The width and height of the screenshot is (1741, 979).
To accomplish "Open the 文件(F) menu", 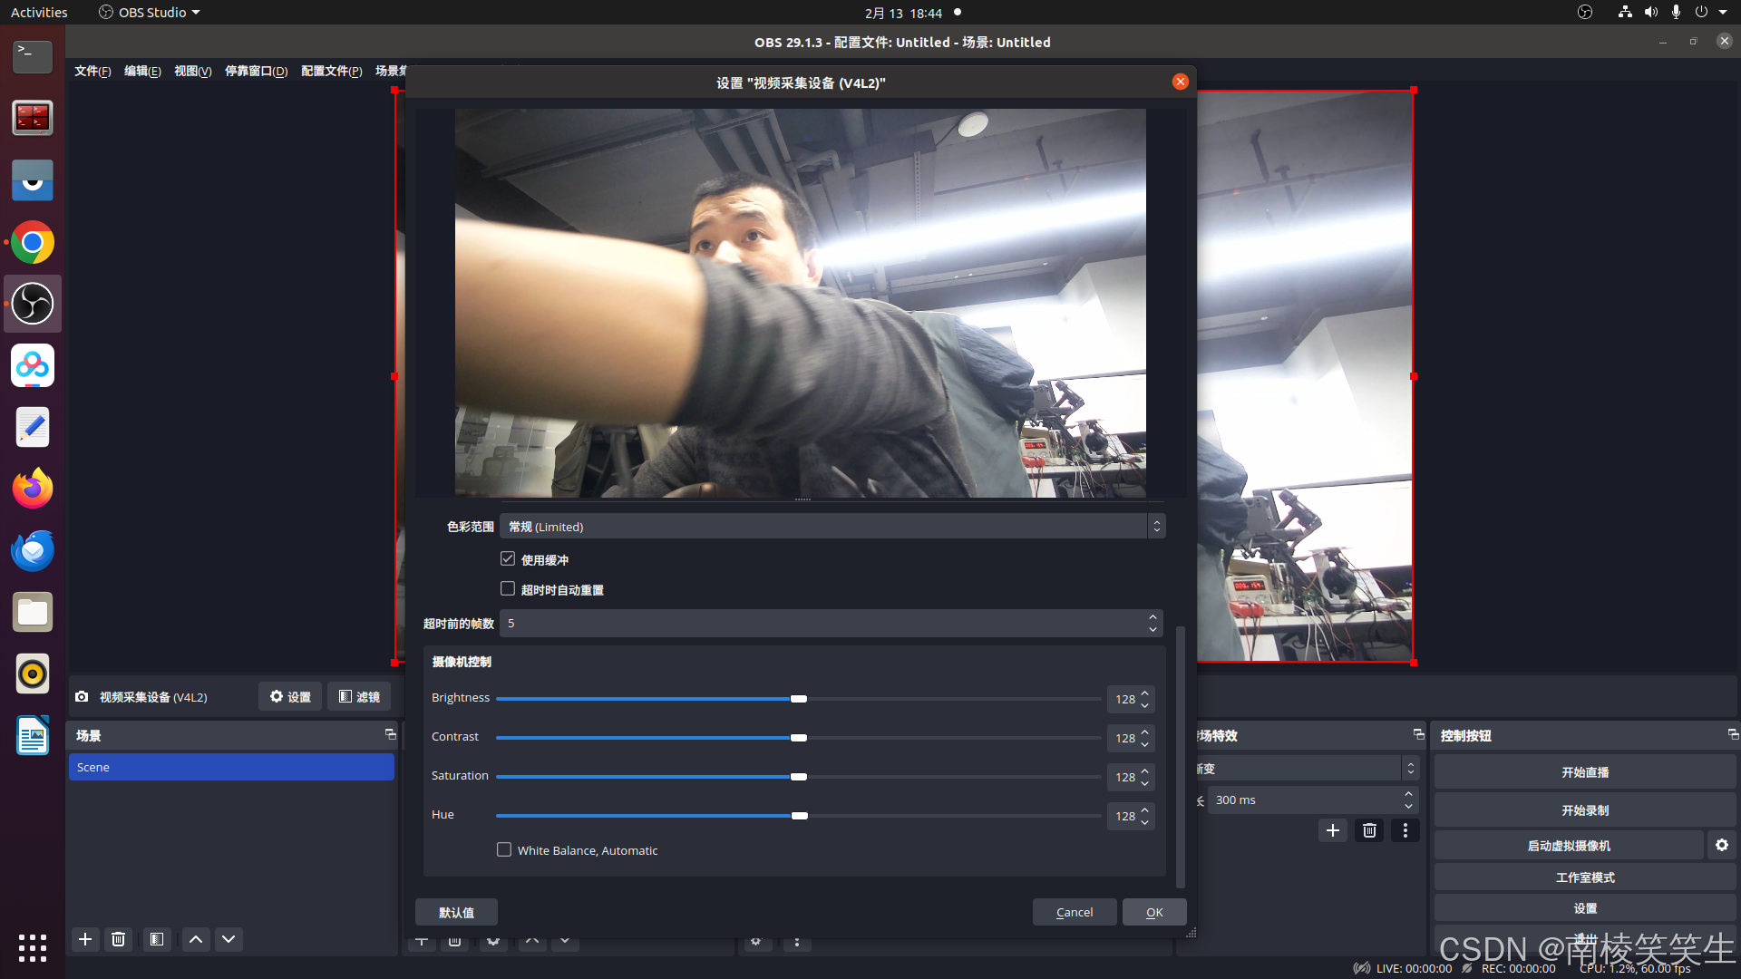I will pyautogui.click(x=92, y=72).
